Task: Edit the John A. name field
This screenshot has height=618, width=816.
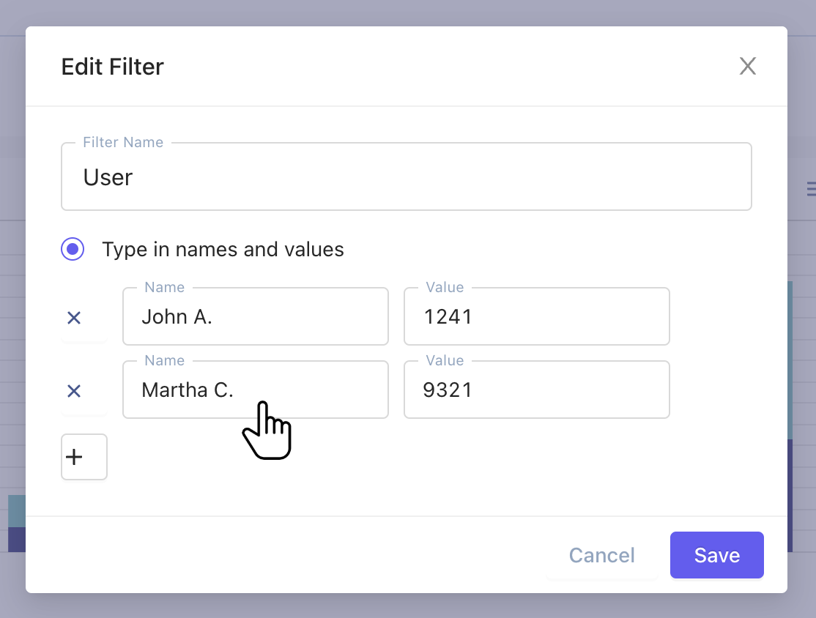Action: click(x=255, y=316)
